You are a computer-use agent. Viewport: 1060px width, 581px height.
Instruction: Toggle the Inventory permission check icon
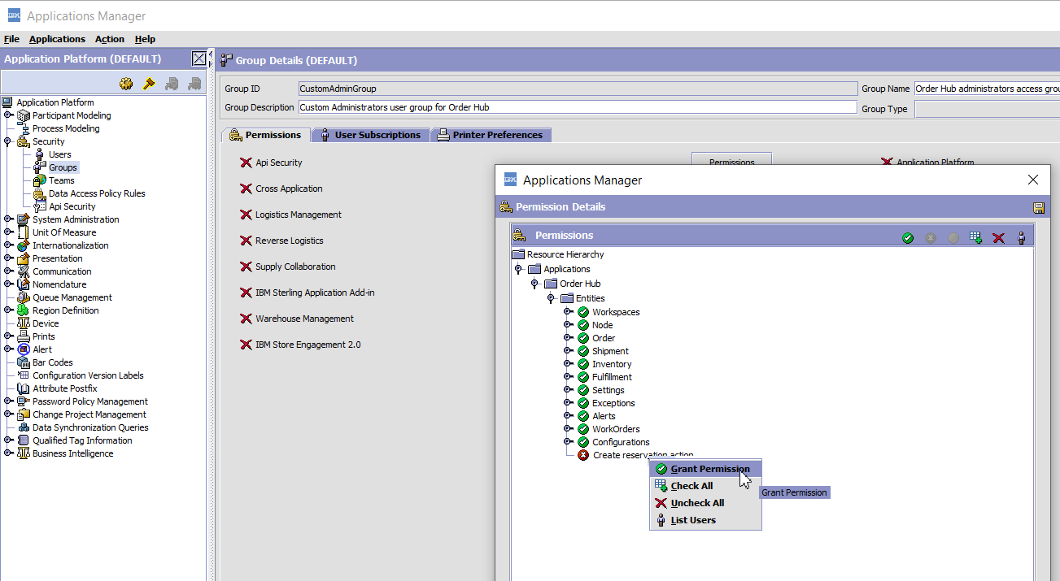(x=583, y=364)
